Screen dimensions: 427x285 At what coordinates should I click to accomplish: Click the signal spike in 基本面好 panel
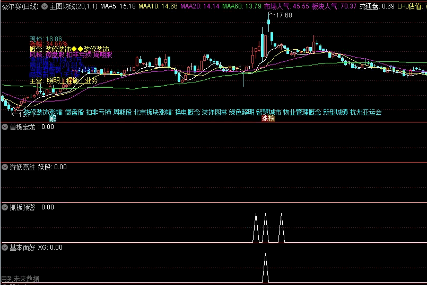click(x=265, y=268)
